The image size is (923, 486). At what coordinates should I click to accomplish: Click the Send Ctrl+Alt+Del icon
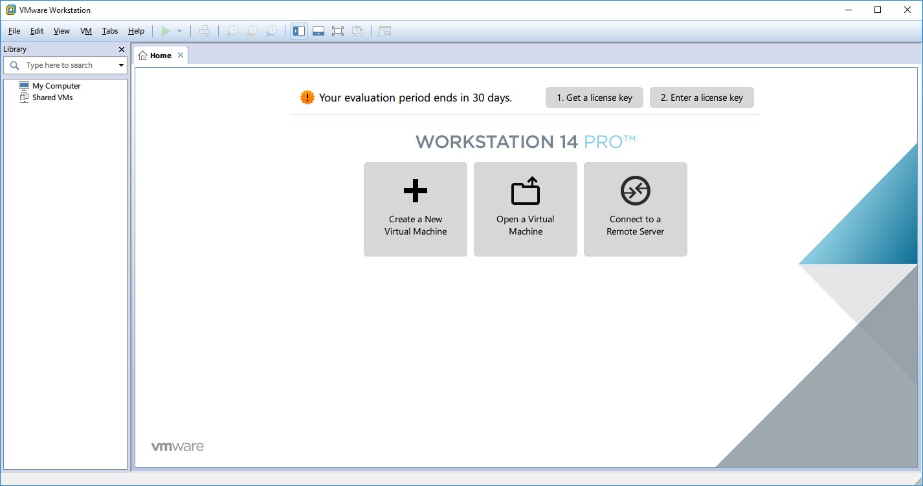point(205,30)
